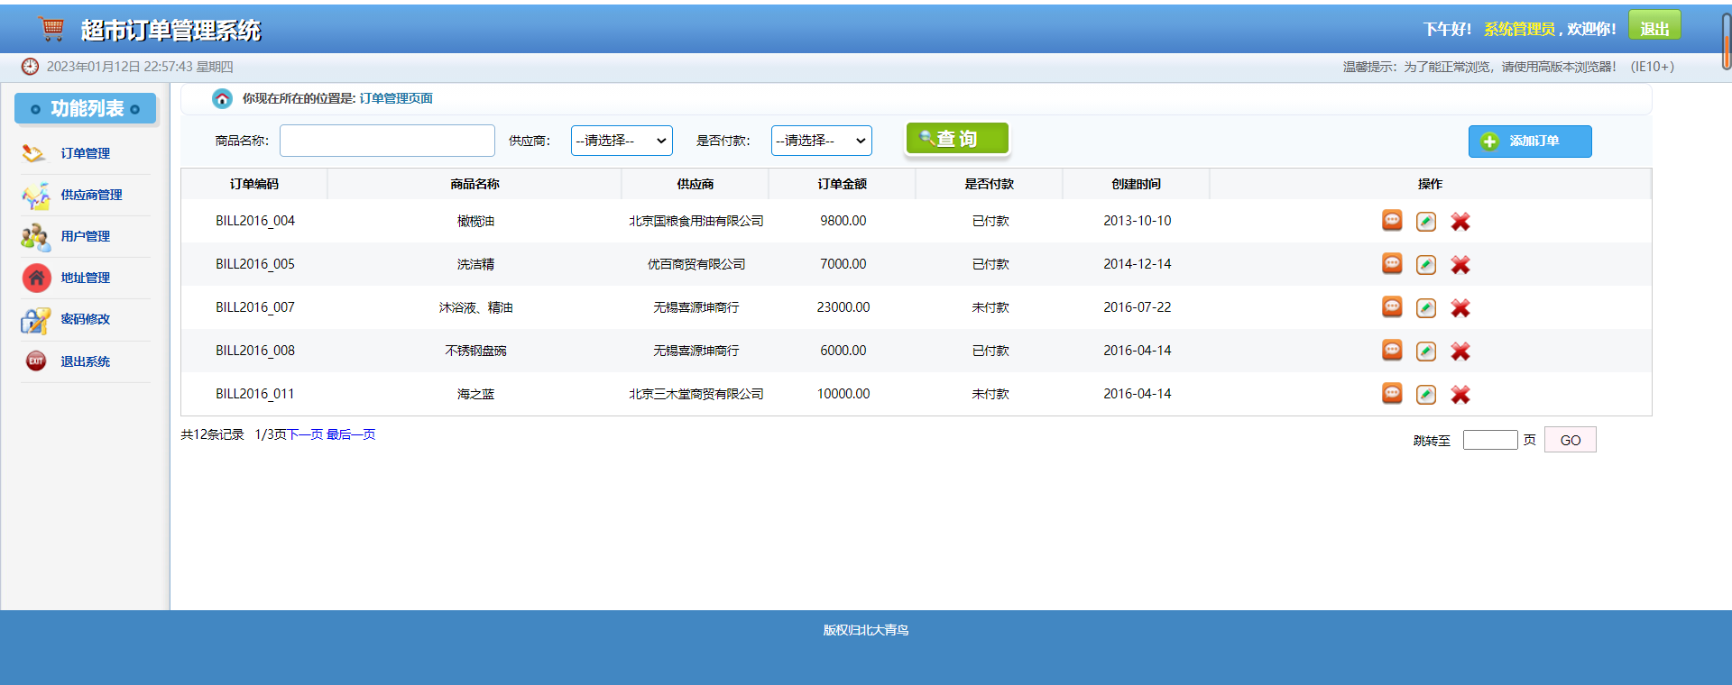The height and width of the screenshot is (685, 1732).
Task: Click the shopping cart logo icon
Action: point(51,29)
